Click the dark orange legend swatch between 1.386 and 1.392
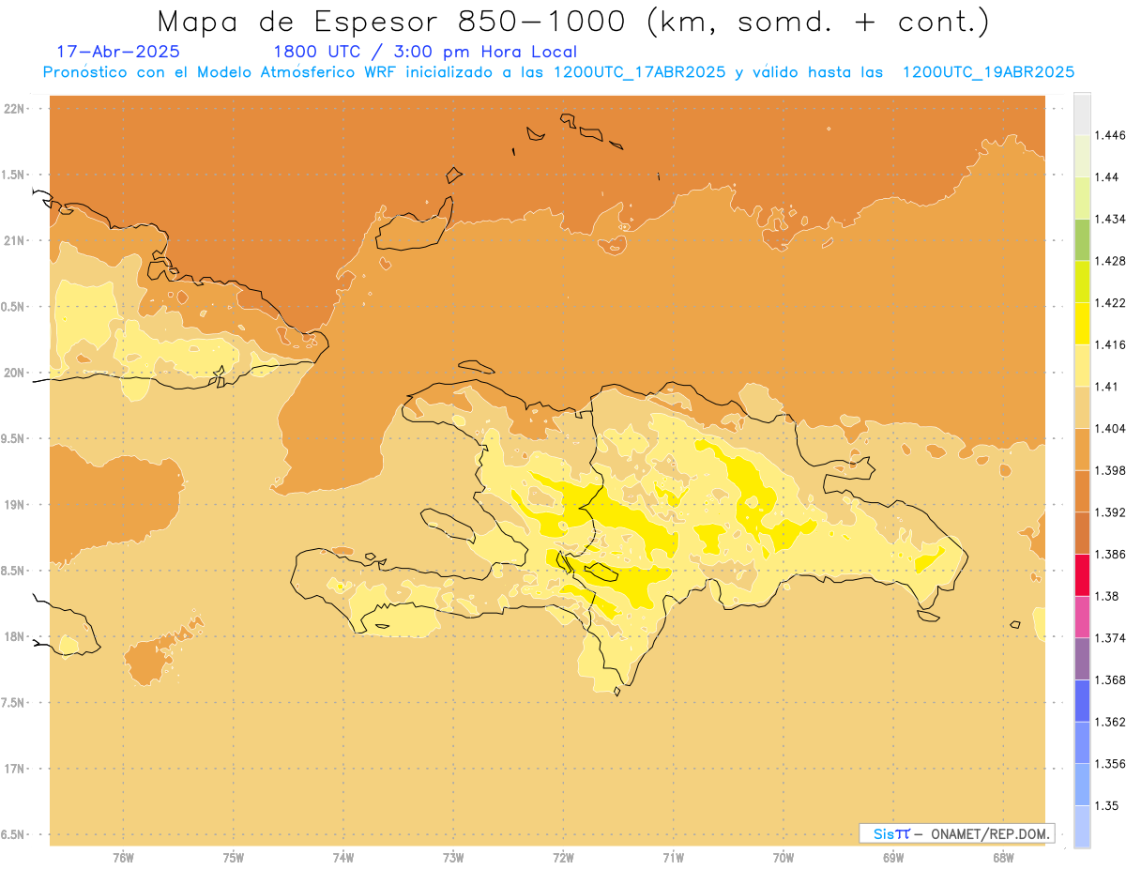 1082,533
